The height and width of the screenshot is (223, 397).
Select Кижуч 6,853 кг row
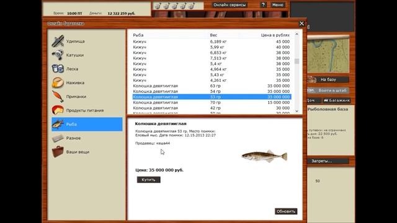(x=212, y=53)
